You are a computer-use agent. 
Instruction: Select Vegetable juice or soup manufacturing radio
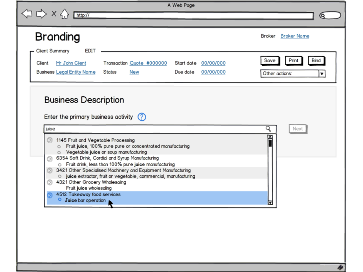(x=59, y=153)
